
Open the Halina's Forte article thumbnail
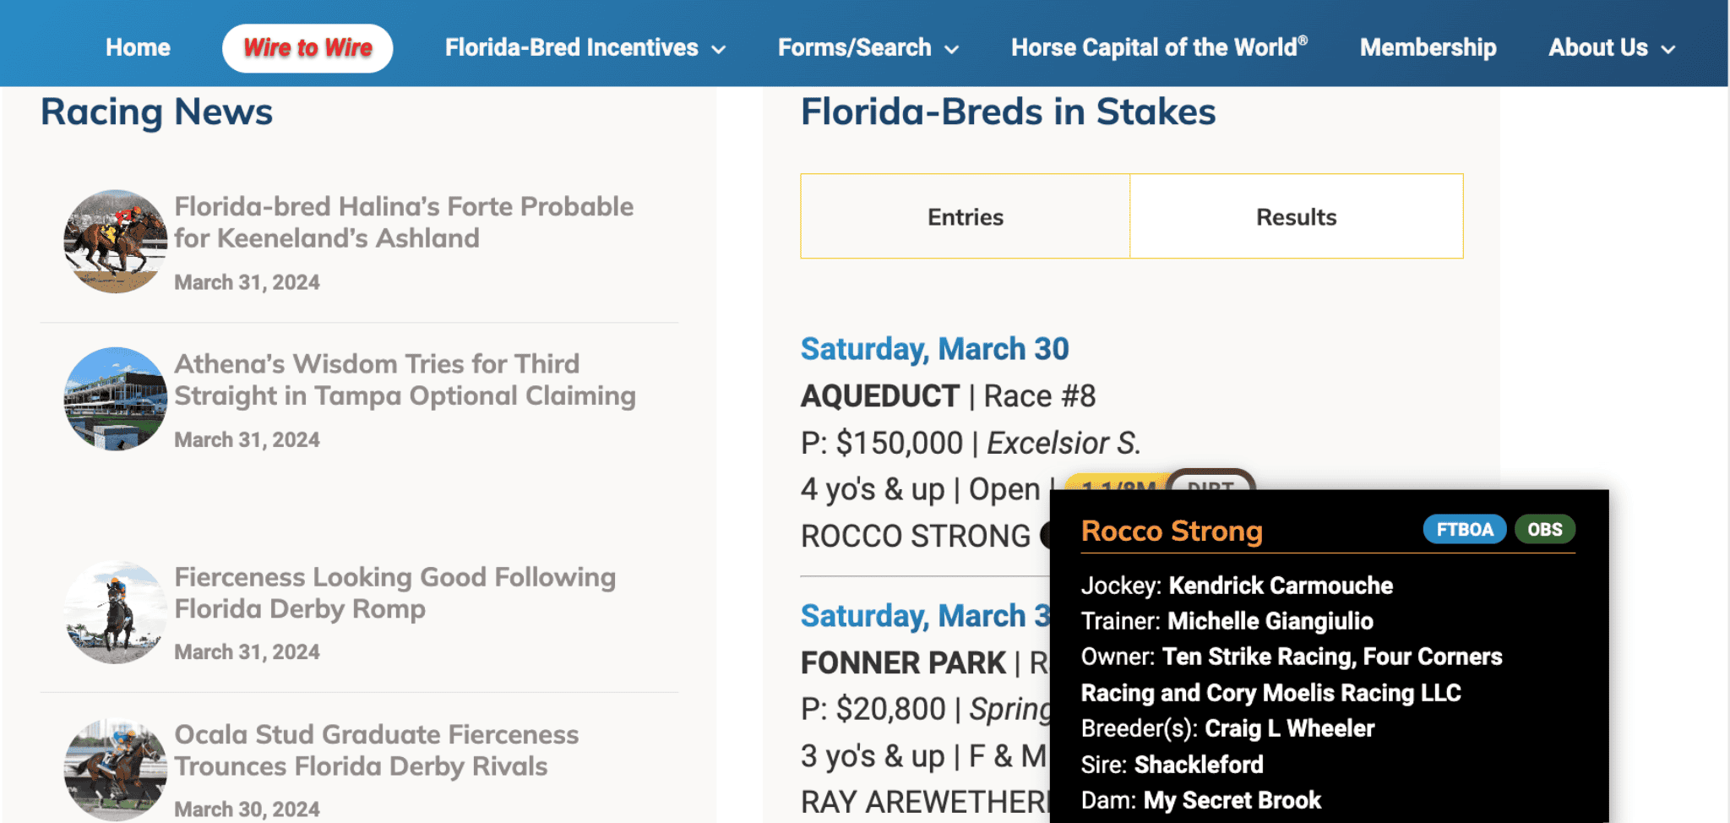tap(116, 242)
